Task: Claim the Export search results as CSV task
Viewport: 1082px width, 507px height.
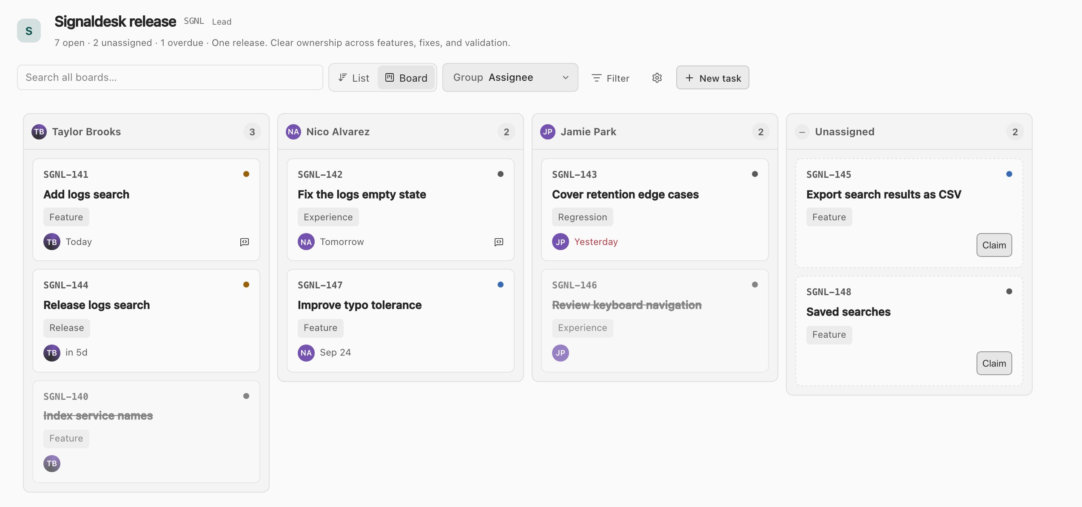Action: (994, 245)
